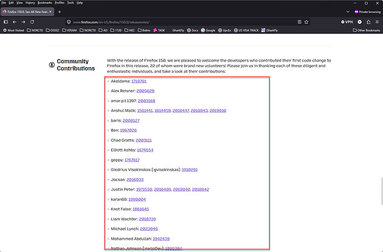Open the US VISA TRACK bookmark
This screenshot has height=252, width=383.
[246, 31]
